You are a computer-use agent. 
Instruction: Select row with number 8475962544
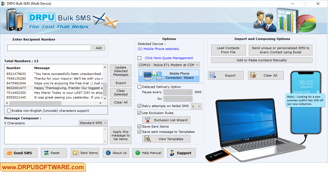[x=54, y=83]
